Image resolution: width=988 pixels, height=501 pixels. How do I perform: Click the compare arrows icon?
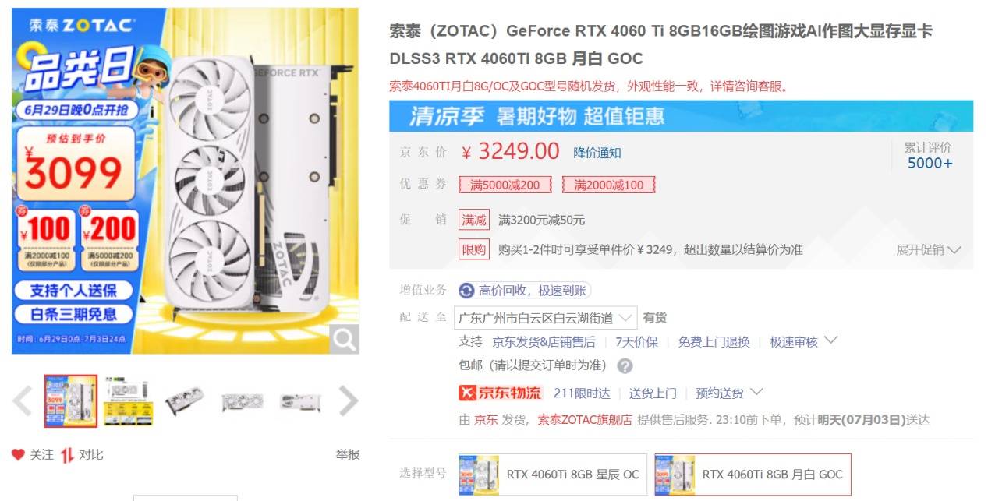pos(68,454)
